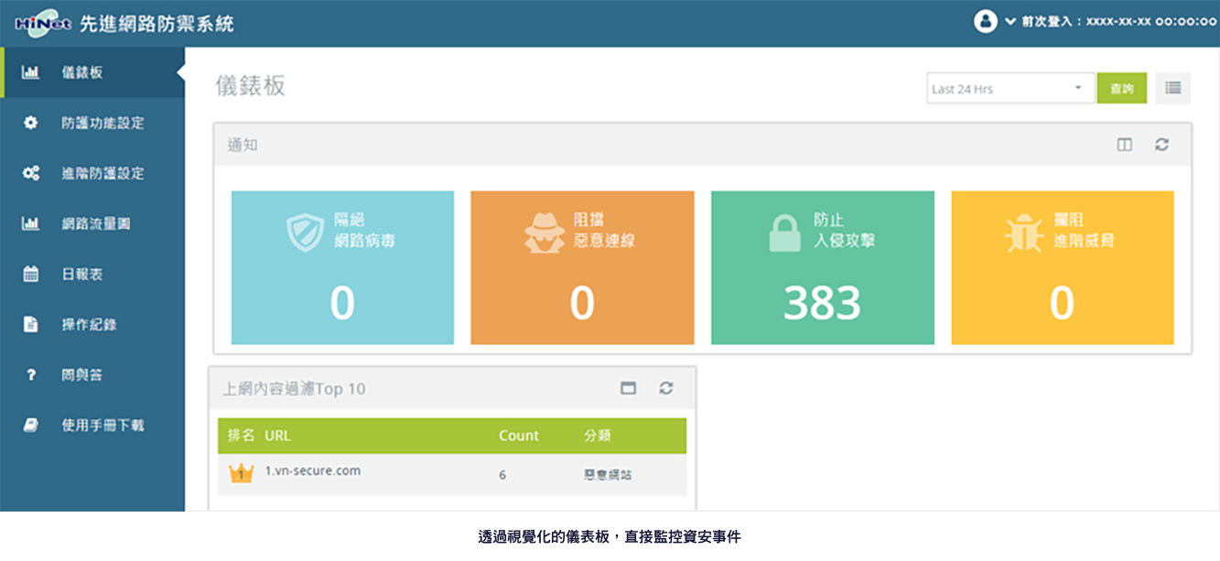
Task: Refresh the 上網內容過濾Top 10 panel
Action: tap(666, 388)
